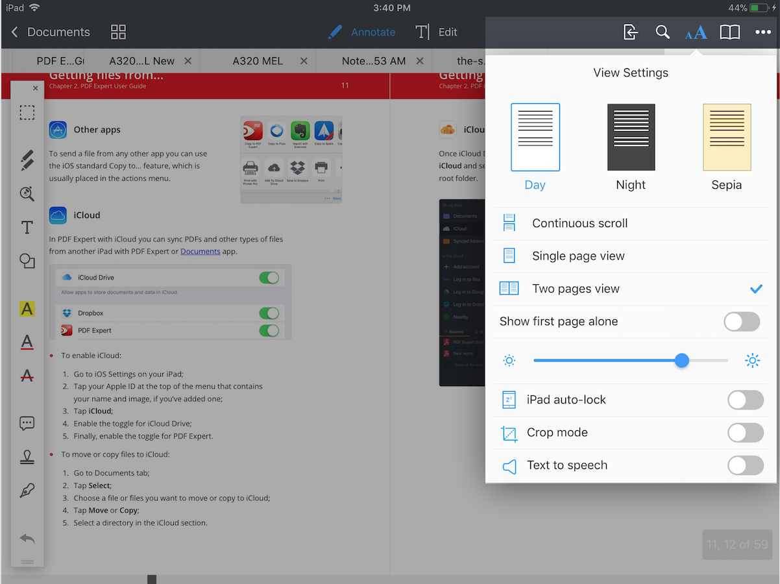Open search with the magnifier toolbar icon

(x=663, y=32)
